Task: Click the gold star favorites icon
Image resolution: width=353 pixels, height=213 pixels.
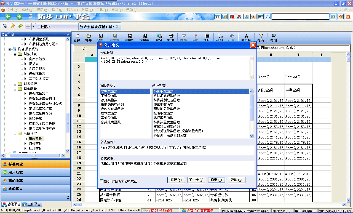Action: [12, 26]
